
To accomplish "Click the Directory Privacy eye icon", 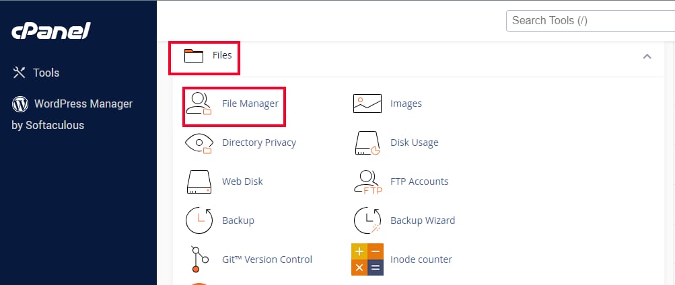I will click(198, 142).
